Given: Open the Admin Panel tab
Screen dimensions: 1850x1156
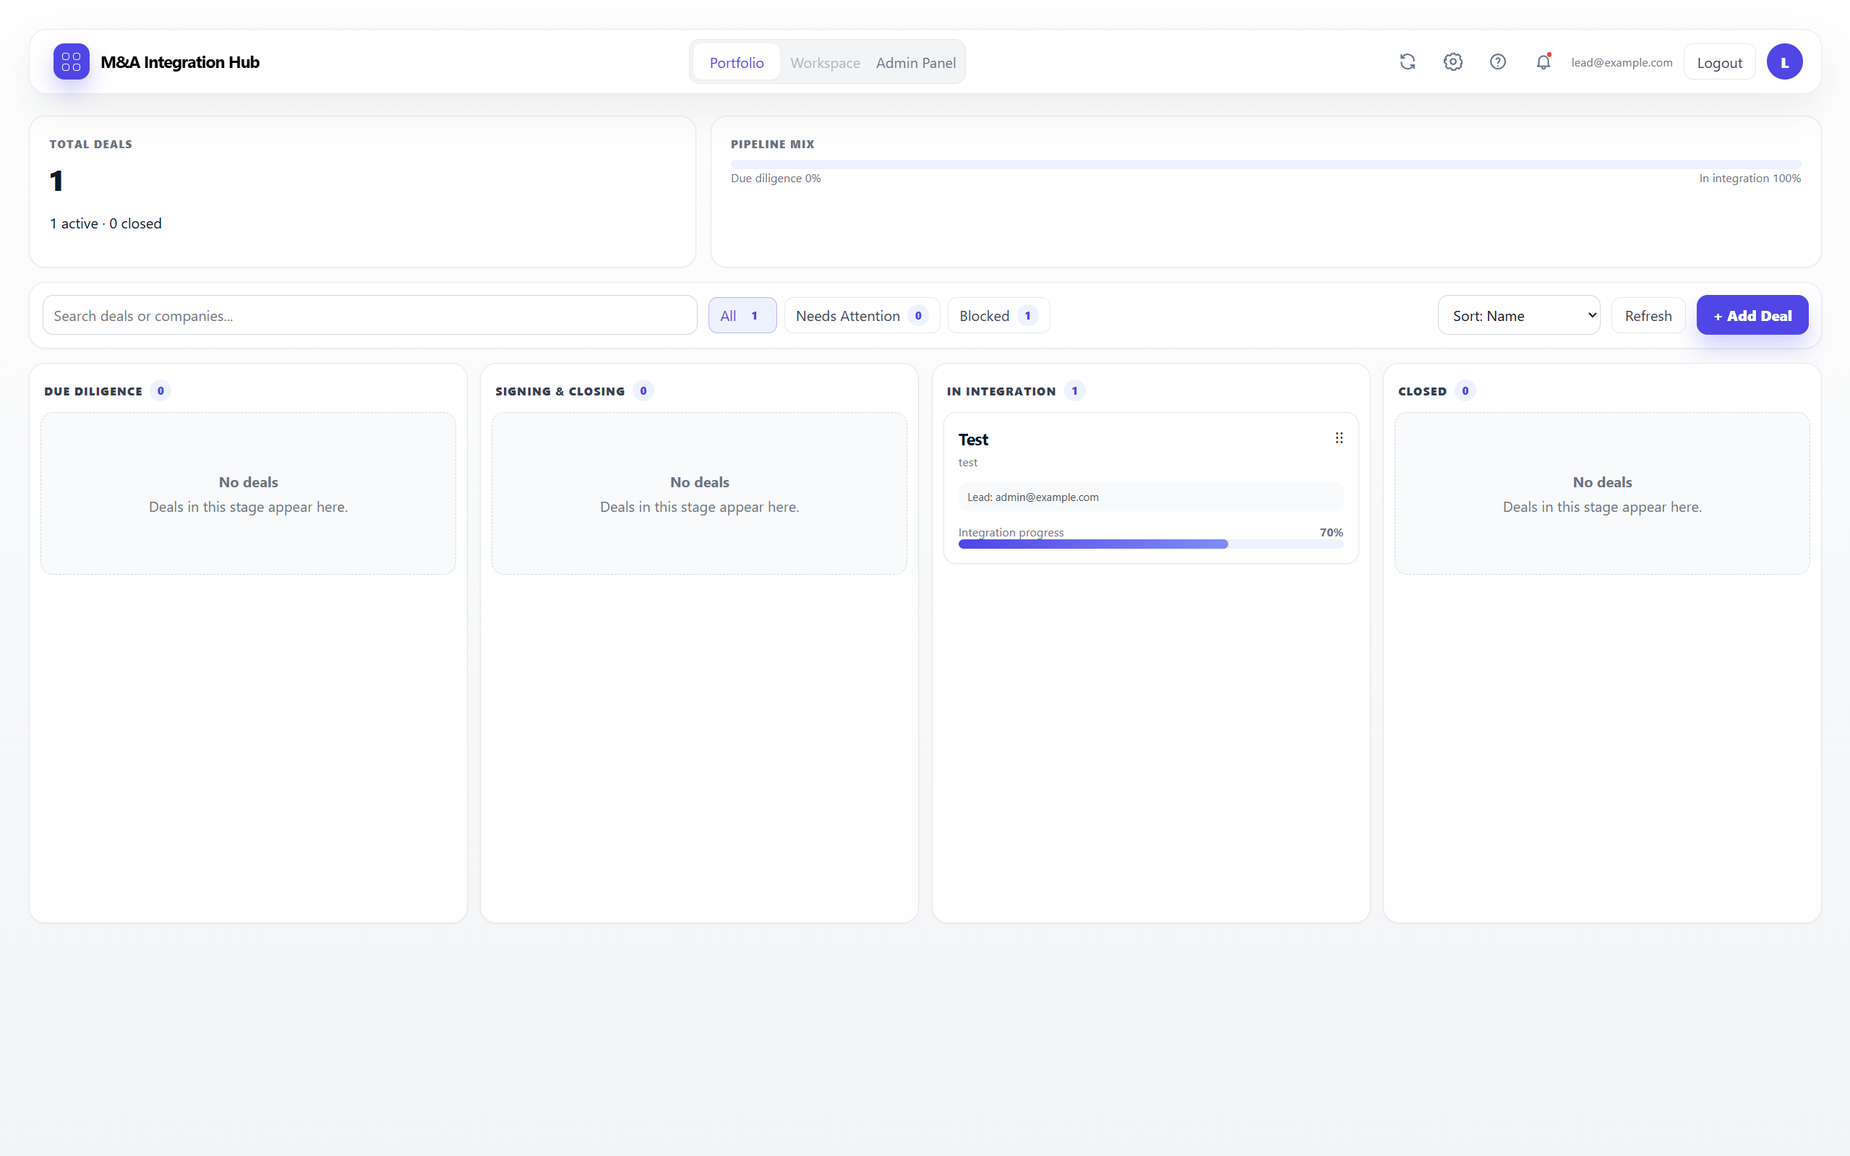Looking at the screenshot, I should point(916,63).
